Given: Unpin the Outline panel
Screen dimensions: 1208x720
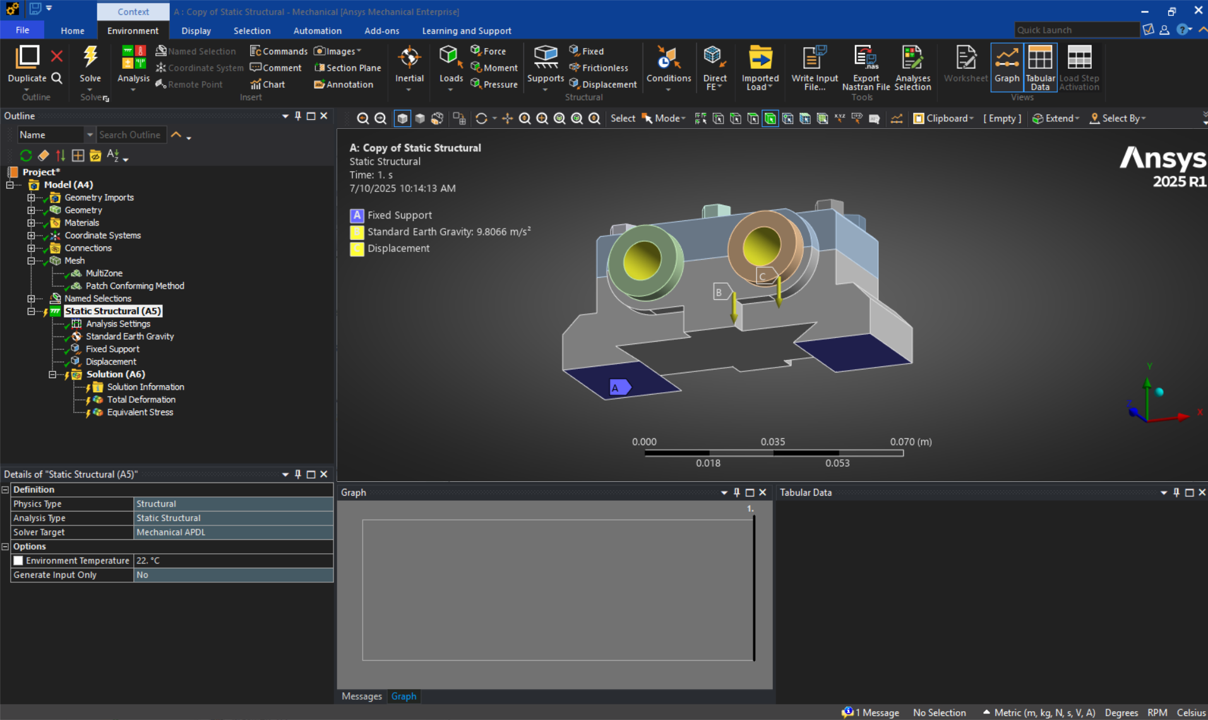Looking at the screenshot, I should point(297,116).
